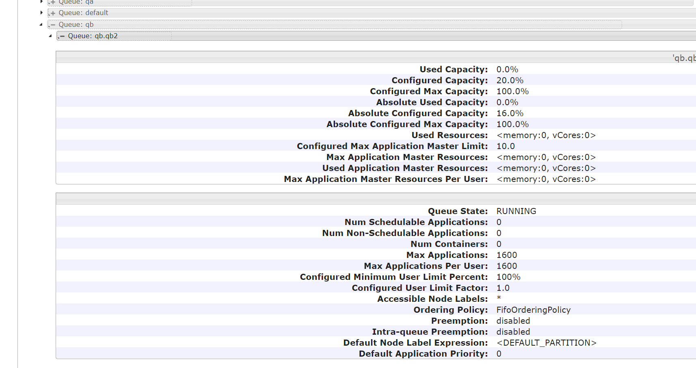This screenshot has height=368, width=696.
Task: Select the 'Queue: qb' label
Action: tap(76, 24)
